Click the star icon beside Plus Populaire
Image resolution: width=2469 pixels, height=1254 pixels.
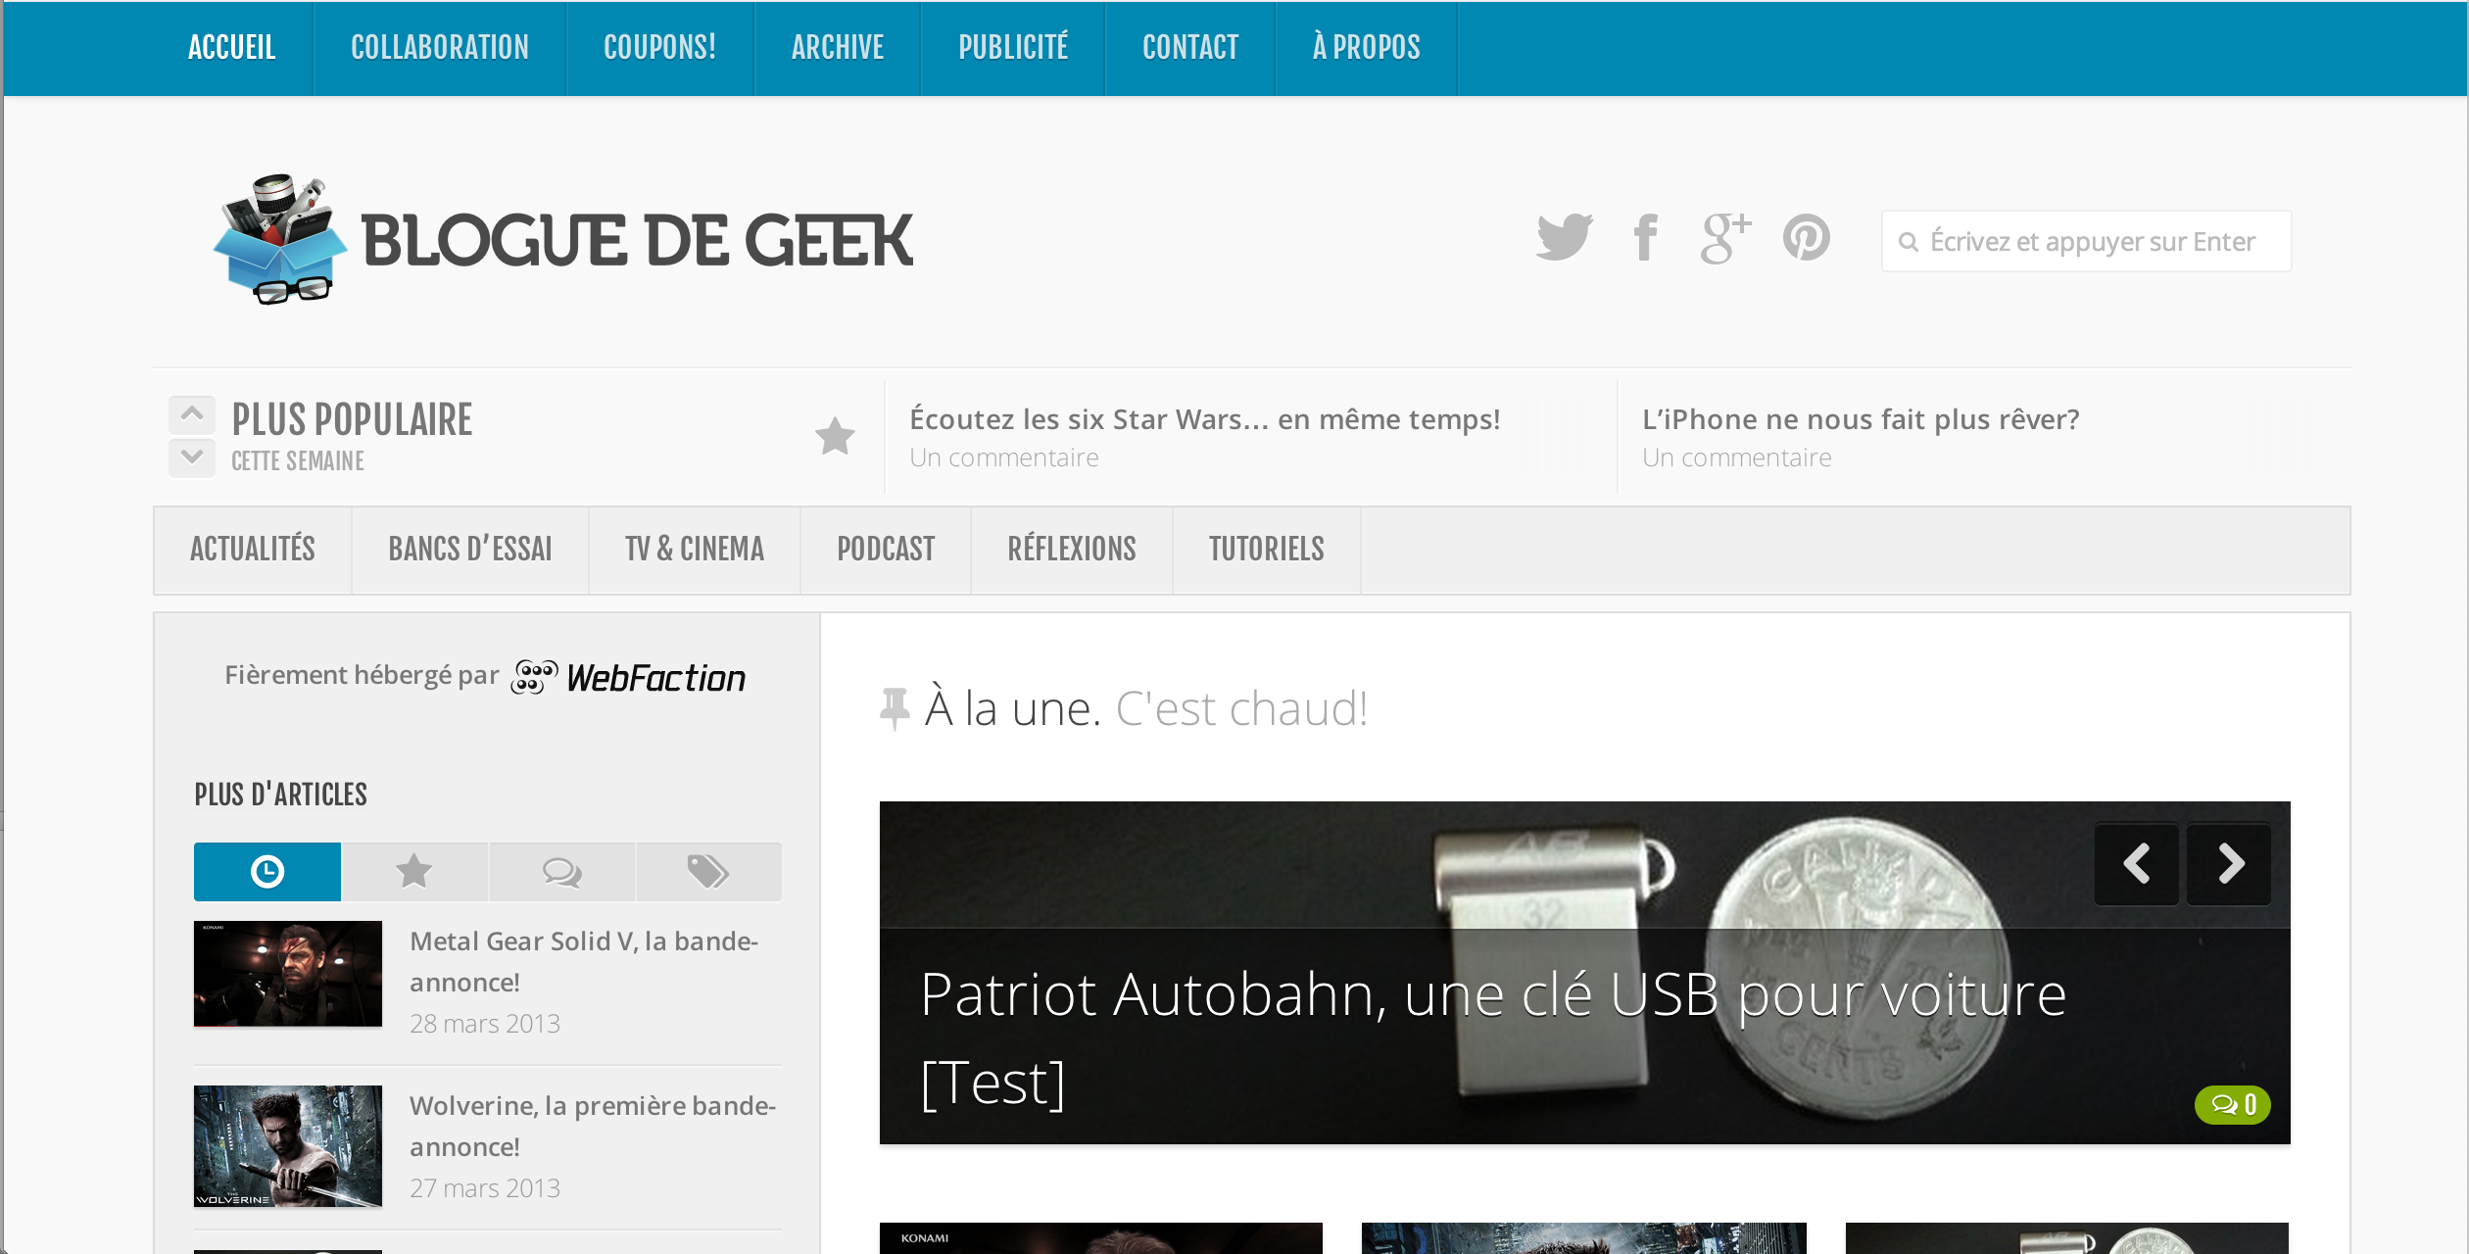coord(835,436)
